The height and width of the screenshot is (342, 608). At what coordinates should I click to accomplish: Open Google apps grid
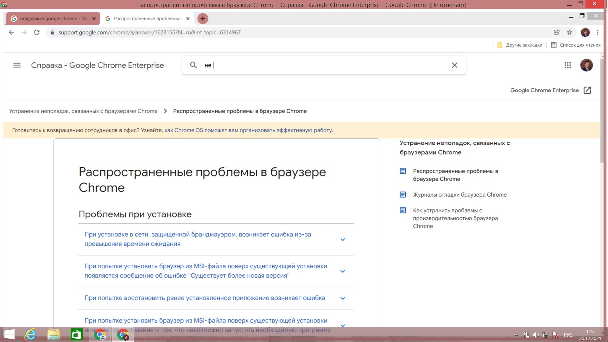click(567, 65)
